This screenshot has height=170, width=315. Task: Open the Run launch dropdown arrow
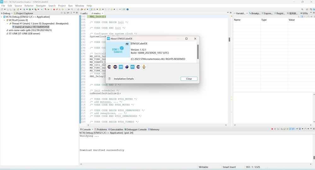(32, 9)
